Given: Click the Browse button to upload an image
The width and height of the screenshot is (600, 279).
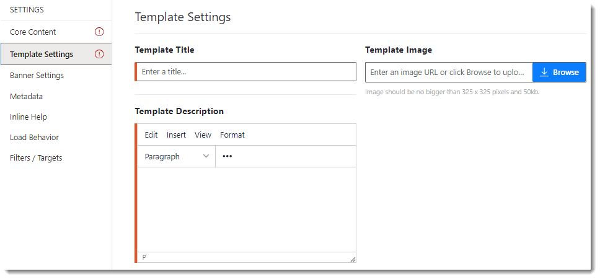Looking at the screenshot, I should click(x=559, y=73).
